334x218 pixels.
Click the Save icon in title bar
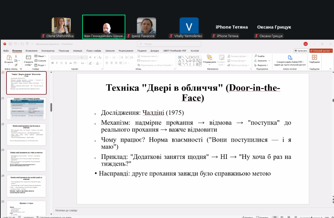pyautogui.click(x=10, y=44)
